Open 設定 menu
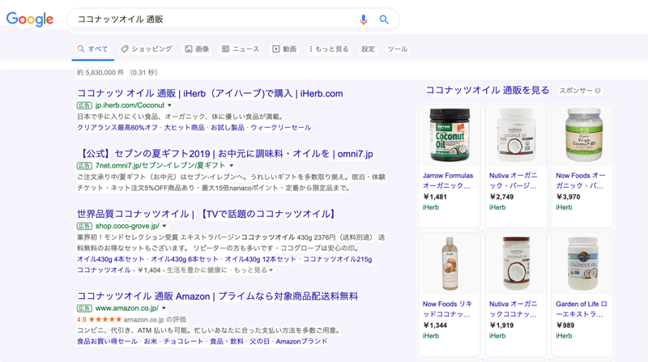The width and height of the screenshot is (648, 362). tap(369, 49)
